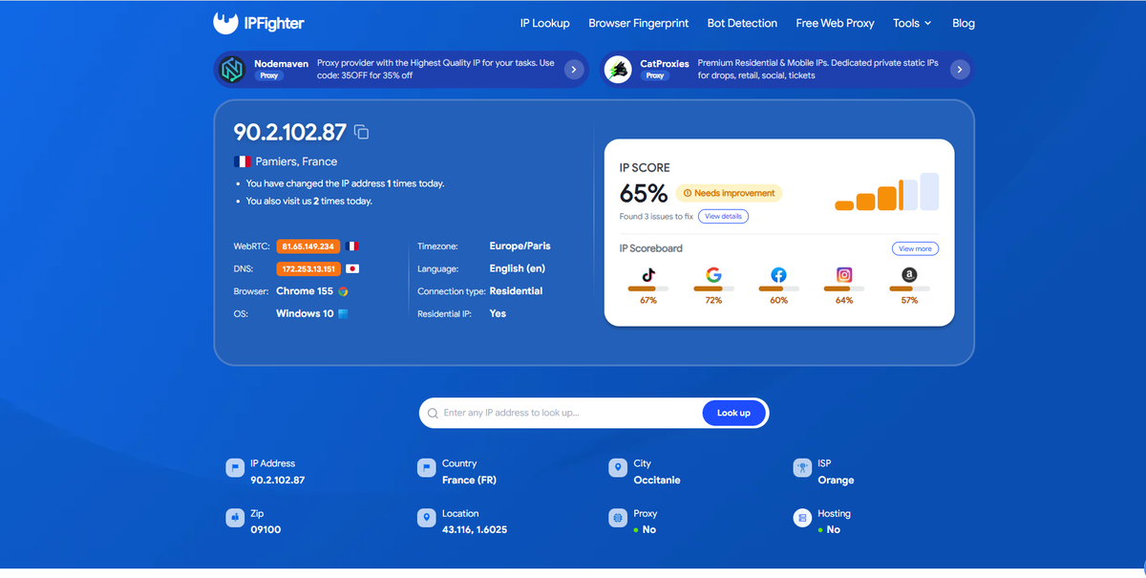
Task: Click the Country flag icon
Action: point(426,468)
